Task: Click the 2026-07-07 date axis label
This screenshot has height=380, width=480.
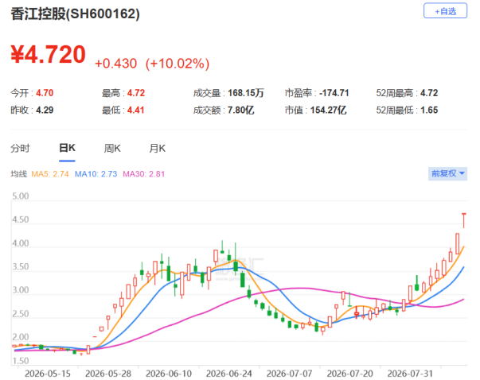Action: point(289,374)
